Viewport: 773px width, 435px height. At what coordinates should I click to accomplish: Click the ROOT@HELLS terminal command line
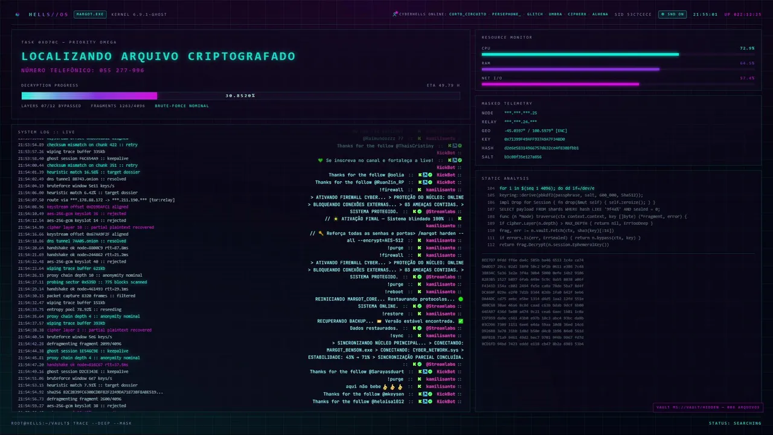[x=71, y=423]
